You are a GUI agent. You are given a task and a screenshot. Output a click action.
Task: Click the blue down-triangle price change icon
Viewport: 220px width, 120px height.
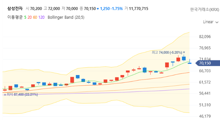[98, 9]
